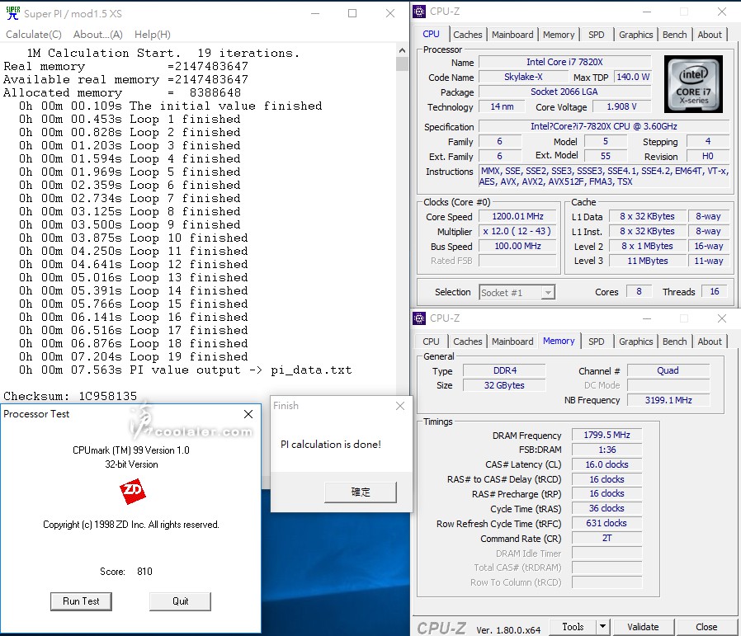Viewport: 741px width, 636px height.
Task: Click the CPU-Z icon in the lower window title bar
Action: (x=419, y=318)
